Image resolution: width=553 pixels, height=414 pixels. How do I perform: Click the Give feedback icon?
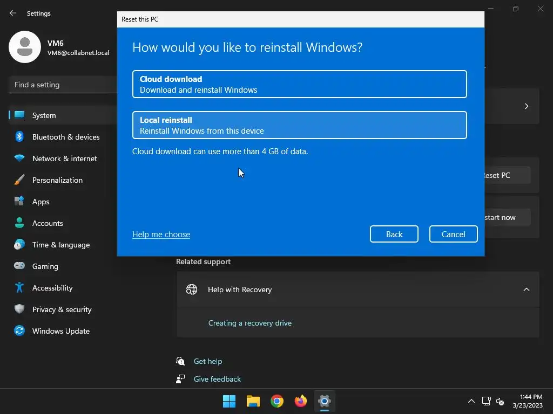(x=180, y=379)
